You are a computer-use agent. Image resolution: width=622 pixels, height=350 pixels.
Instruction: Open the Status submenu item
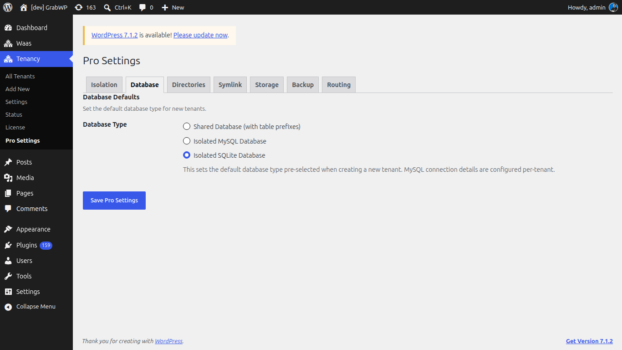[x=14, y=114]
